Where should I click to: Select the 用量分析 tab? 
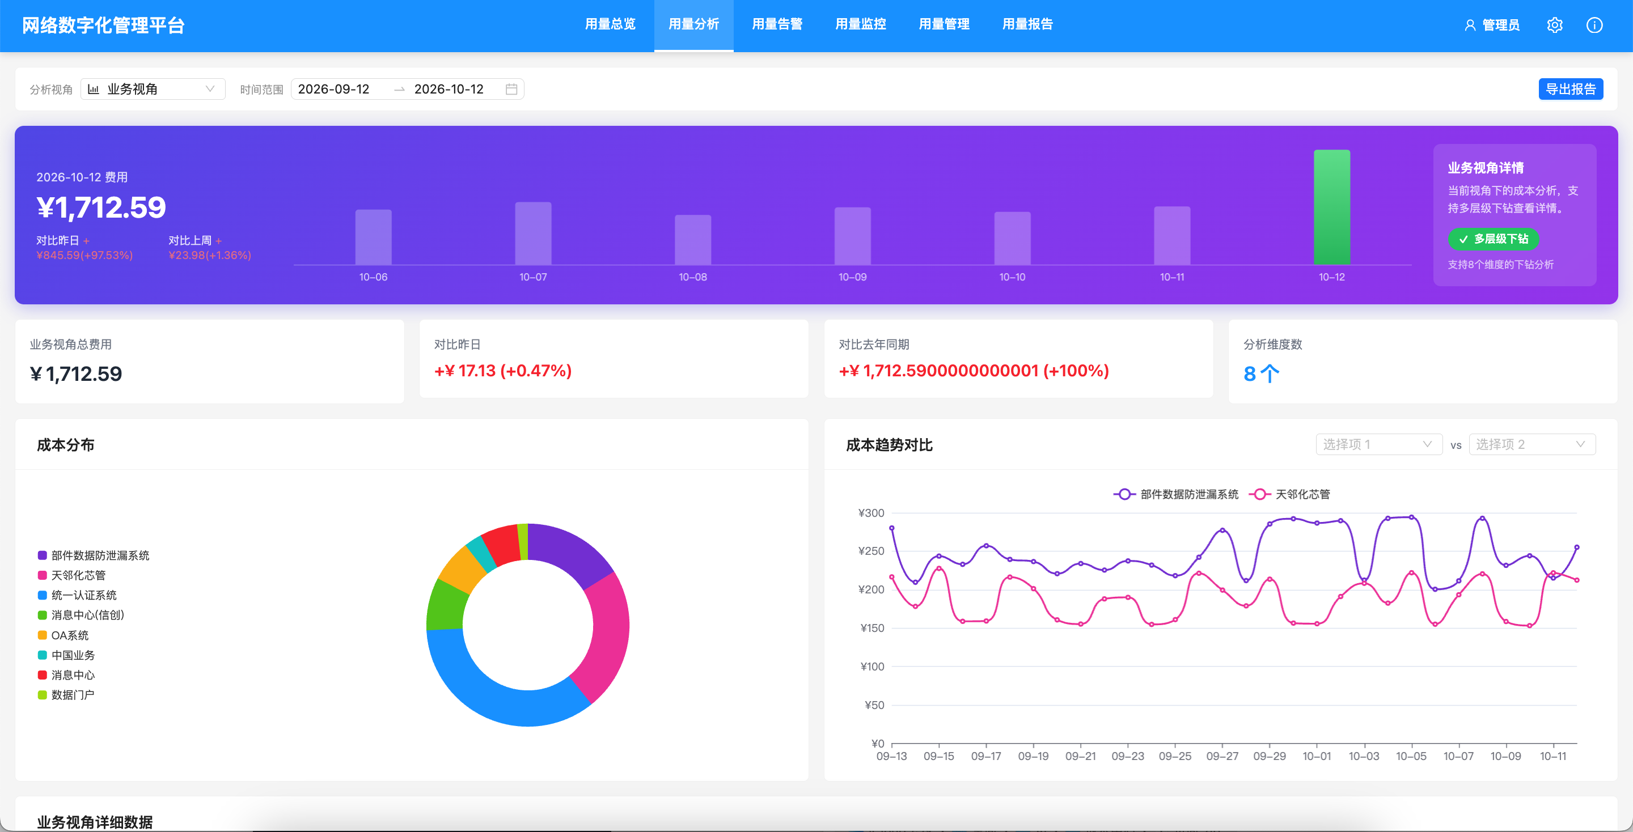pos(693,25)
